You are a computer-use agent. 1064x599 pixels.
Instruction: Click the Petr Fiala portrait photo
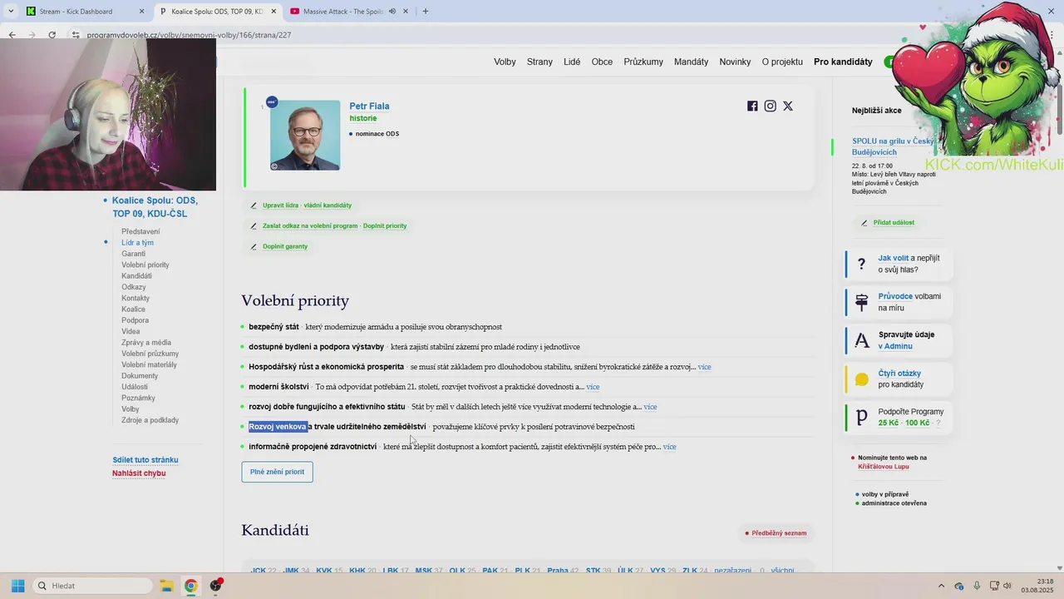point(305,136)
